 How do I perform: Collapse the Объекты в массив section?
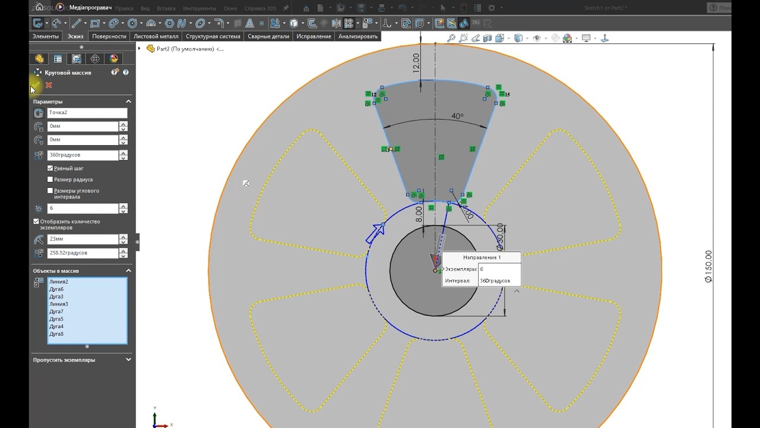tap(128, 270)
